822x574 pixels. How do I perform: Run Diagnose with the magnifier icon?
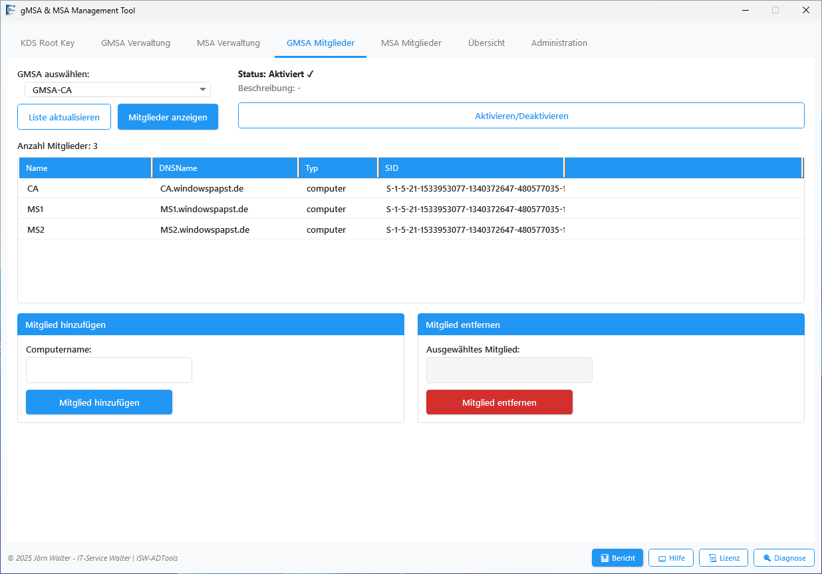pos(783,558)
